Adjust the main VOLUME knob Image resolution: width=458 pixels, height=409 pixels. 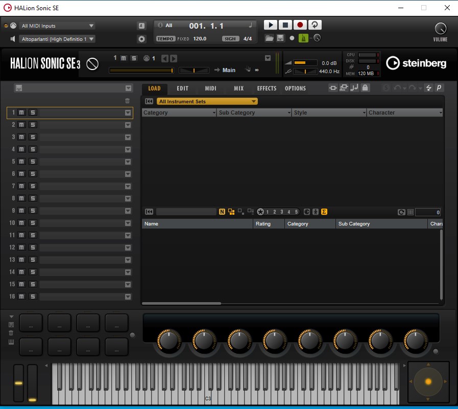pos(441,29)
